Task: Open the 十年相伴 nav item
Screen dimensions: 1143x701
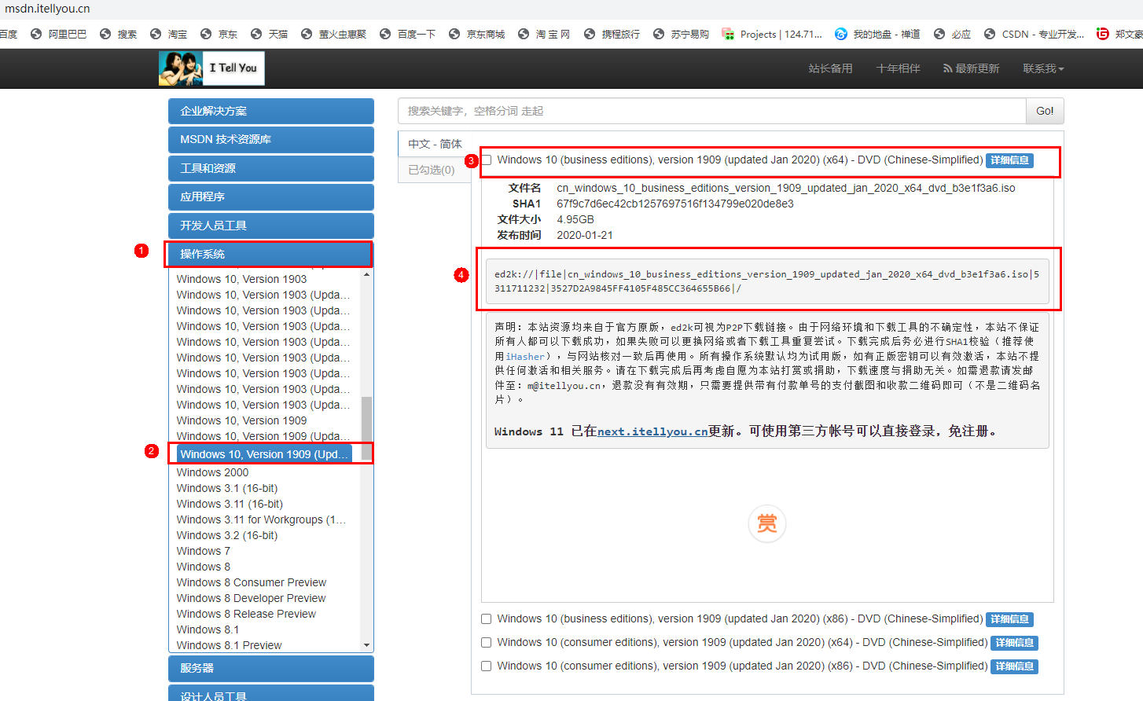Action: click(x=898, y=68)
